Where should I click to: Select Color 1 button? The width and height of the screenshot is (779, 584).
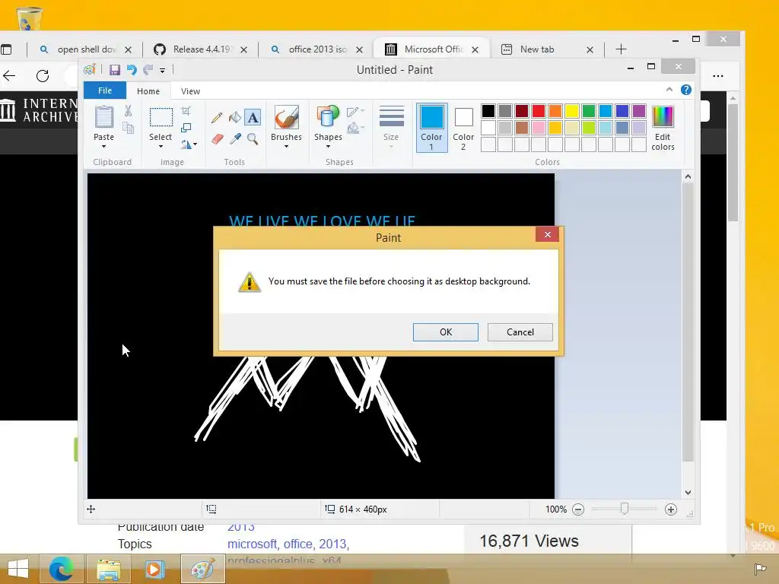pos(432,128)
